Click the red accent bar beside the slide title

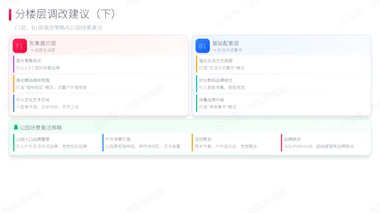coord(10,14)
